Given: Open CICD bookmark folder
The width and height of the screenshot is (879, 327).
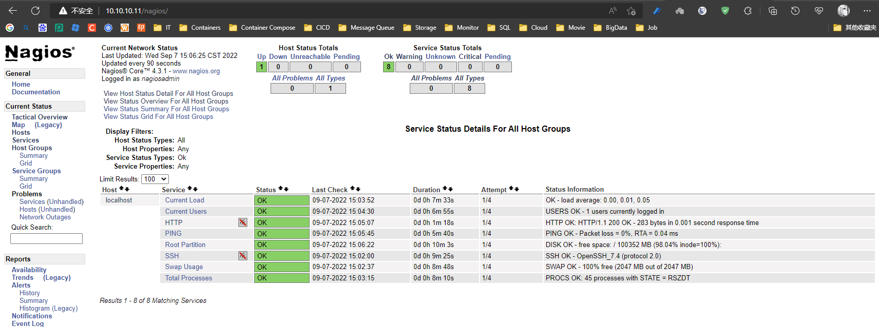Looking at the screenshot, I should pos(317,28).
